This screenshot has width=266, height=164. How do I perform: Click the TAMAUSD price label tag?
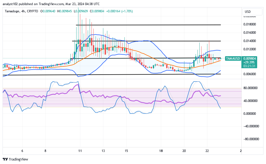point(233,59)
